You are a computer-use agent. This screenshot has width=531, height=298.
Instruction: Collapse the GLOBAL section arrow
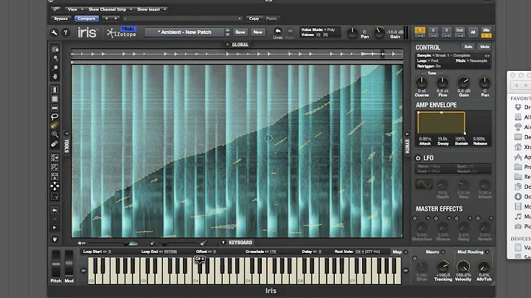[228, 44]
